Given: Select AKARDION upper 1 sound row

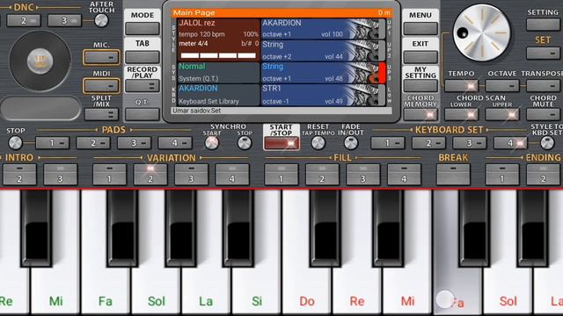Looking at the screenshot, I should click(323, 29).
